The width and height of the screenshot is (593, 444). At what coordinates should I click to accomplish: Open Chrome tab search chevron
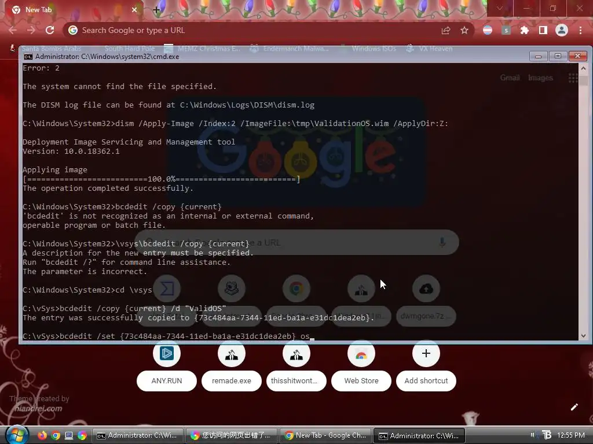point(500,8)
